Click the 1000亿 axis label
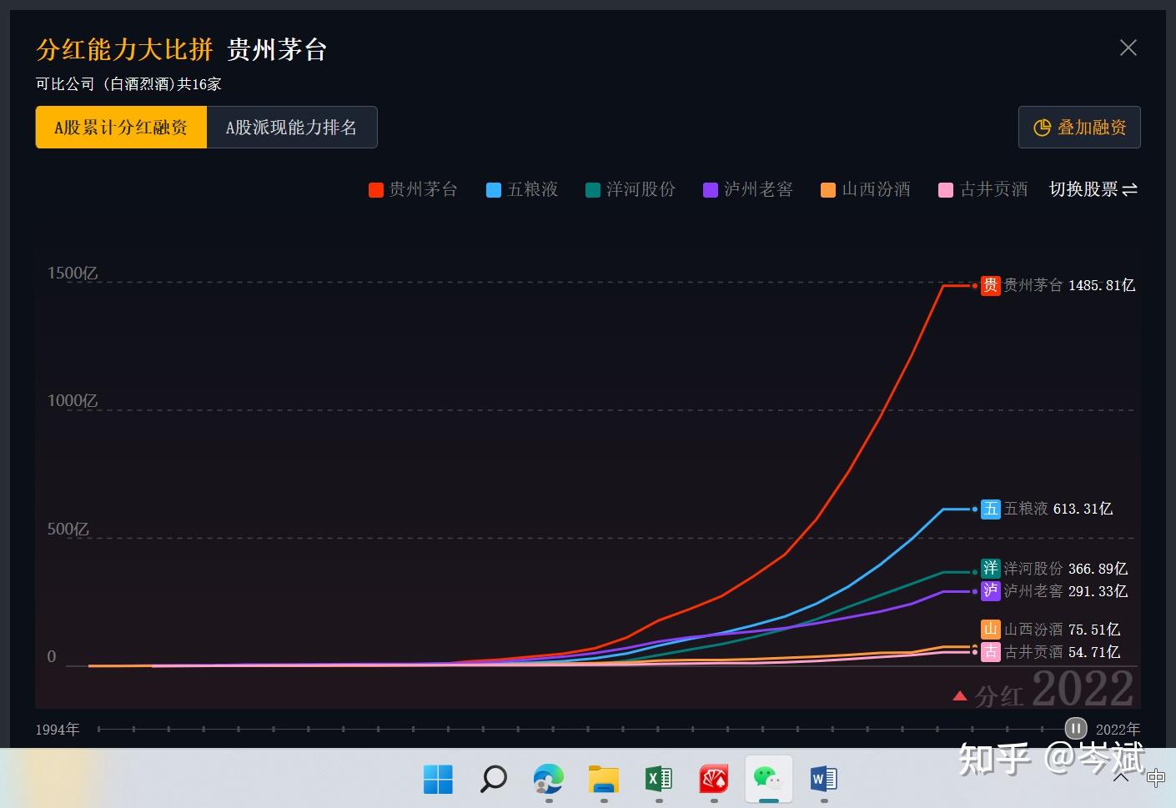This screenshot has height=808, width=1176. pos(73,401)
